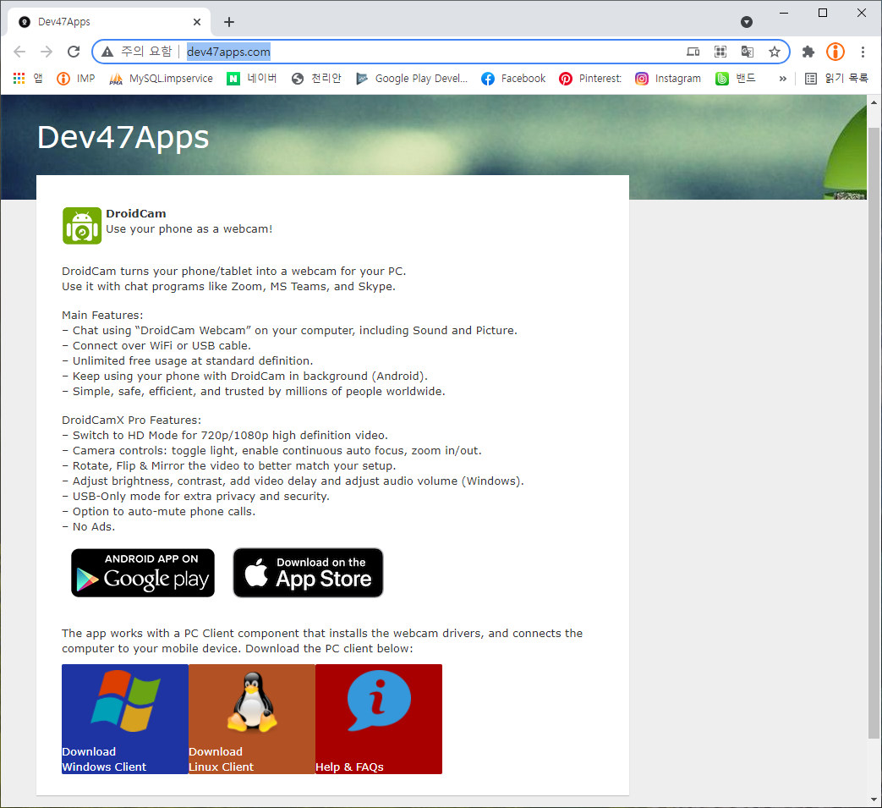
Task: Click the page scrollbar thumb
Action: [x=874, y=433]
